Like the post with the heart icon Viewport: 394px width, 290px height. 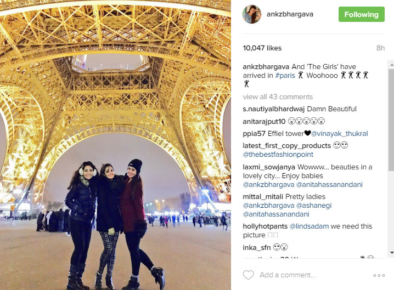coord(248,275)
